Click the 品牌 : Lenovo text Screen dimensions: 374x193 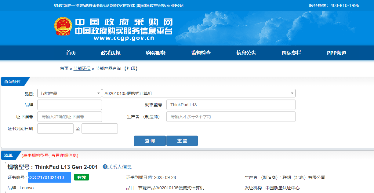click(x=20, y=188)
